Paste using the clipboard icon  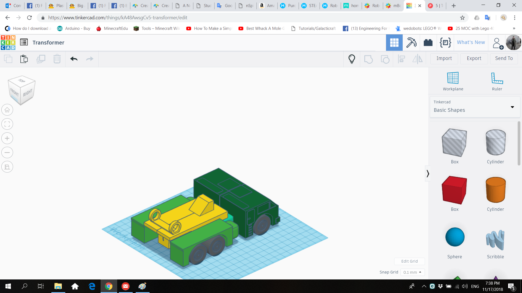(24, 59)
